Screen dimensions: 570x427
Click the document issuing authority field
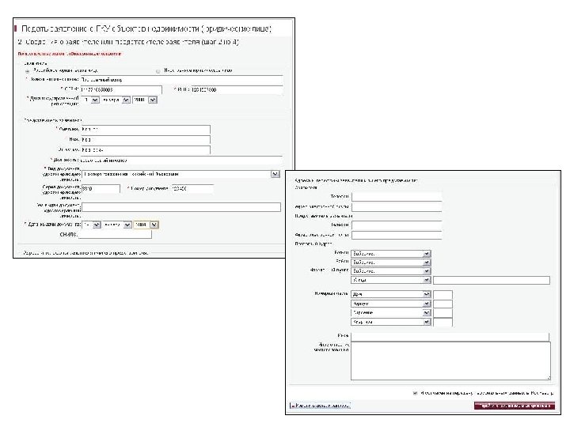pos(181,207)
